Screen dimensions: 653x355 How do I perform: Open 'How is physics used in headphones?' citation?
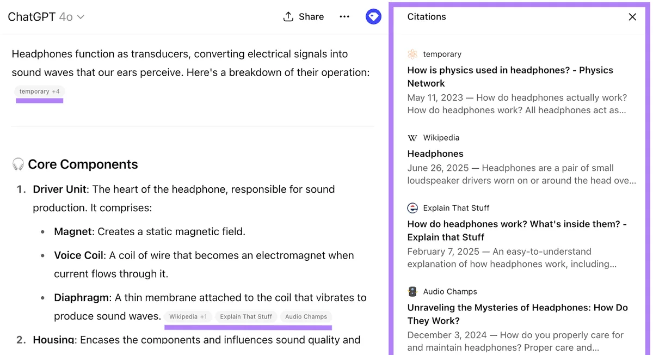[510, 77]
